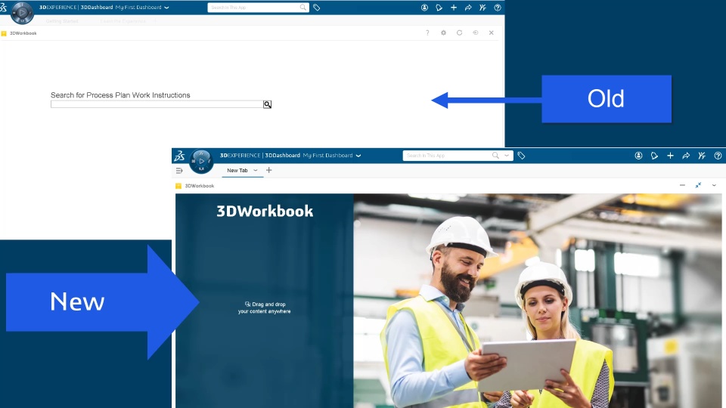The height and width of the screenshot is (408, 726).
Task: Open the collaboration tools icon in the old top bar
Action: tap(483, 8)
